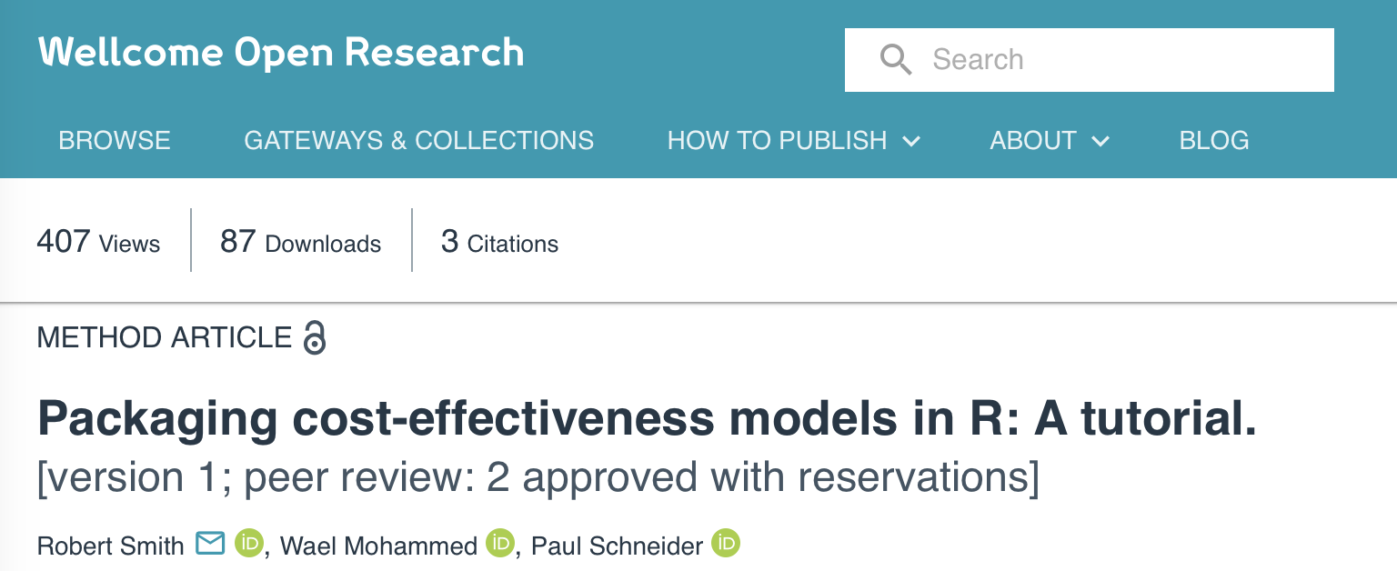Image resolution: width=1397 pixels, height=571 pixels.
Task: Open Paul Schneider's ORCID iD icon
Action: pyautogui.click(x=725, y=544)
